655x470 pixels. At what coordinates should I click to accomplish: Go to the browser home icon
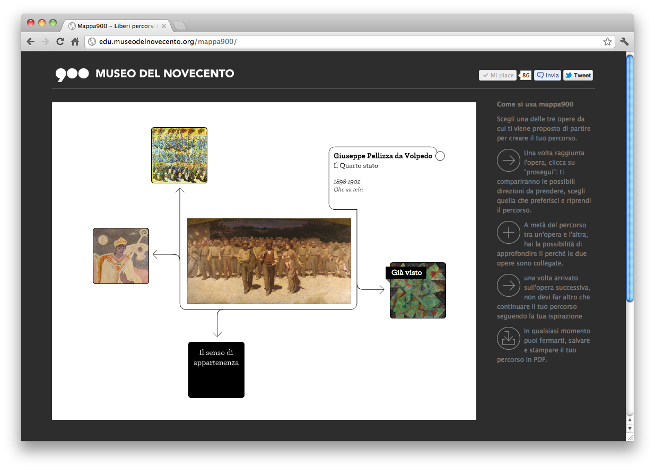pos(75,41)
